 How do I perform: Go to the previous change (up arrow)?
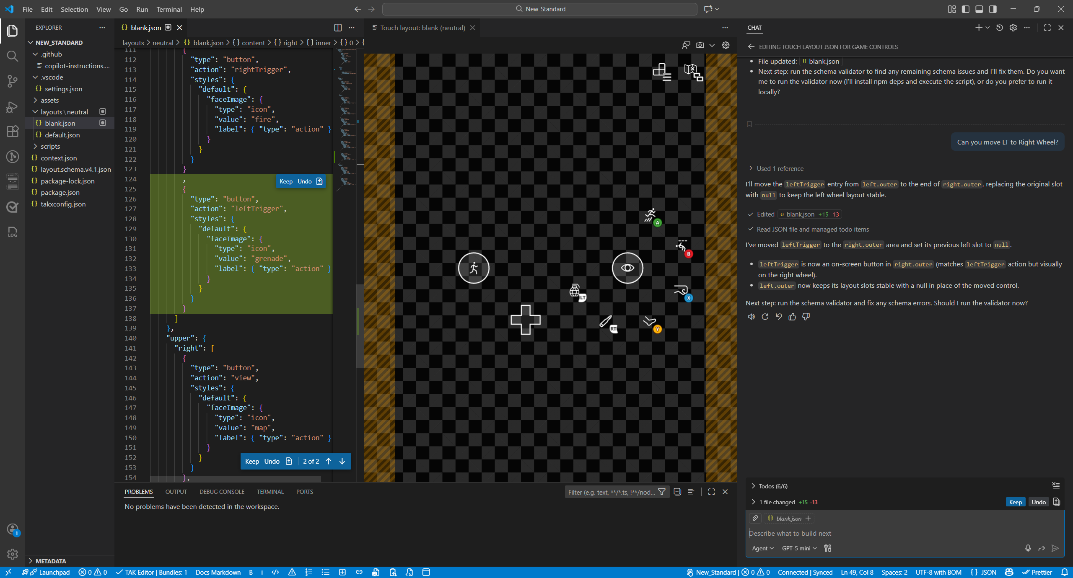tap(329, 461)
